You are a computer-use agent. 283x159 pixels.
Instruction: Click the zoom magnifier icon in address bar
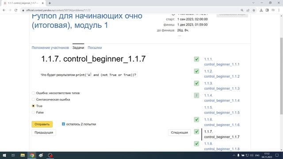242,10
